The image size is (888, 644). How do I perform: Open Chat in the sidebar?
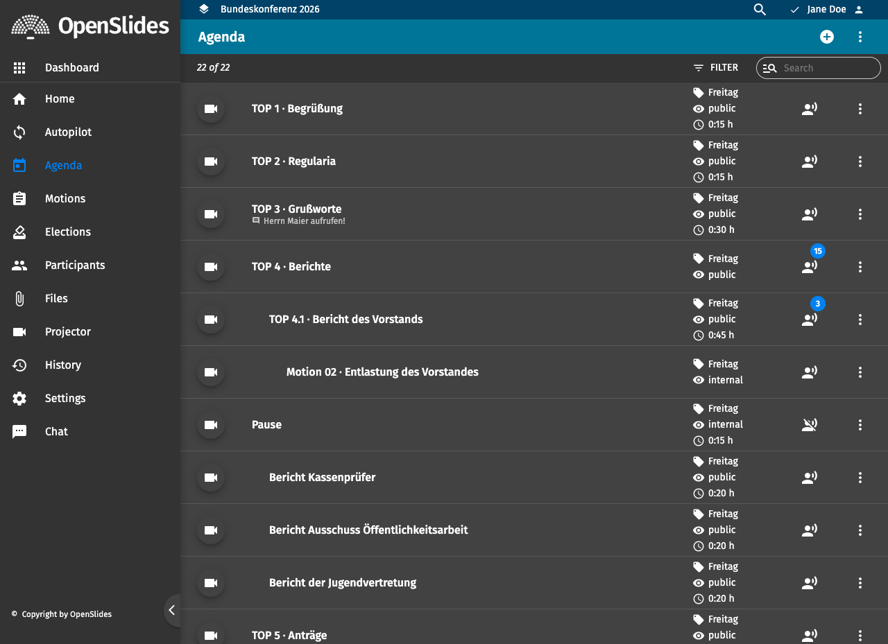(90, 432)
